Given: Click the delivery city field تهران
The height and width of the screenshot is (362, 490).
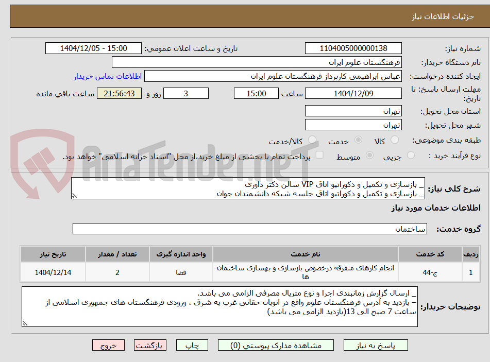Looking at the screenshot, I should coord(353,125).
